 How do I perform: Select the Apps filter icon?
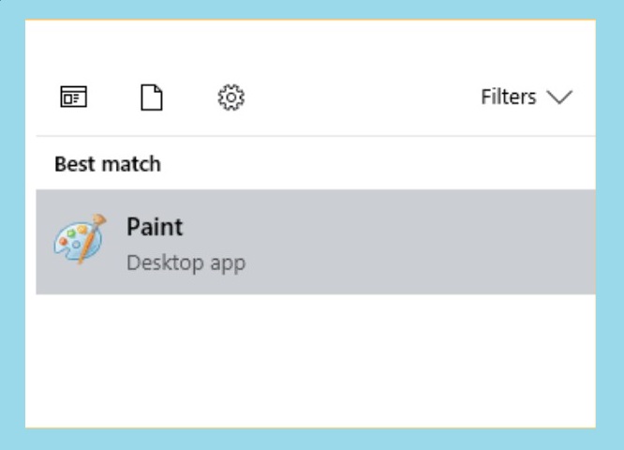(x=74, y=97)
